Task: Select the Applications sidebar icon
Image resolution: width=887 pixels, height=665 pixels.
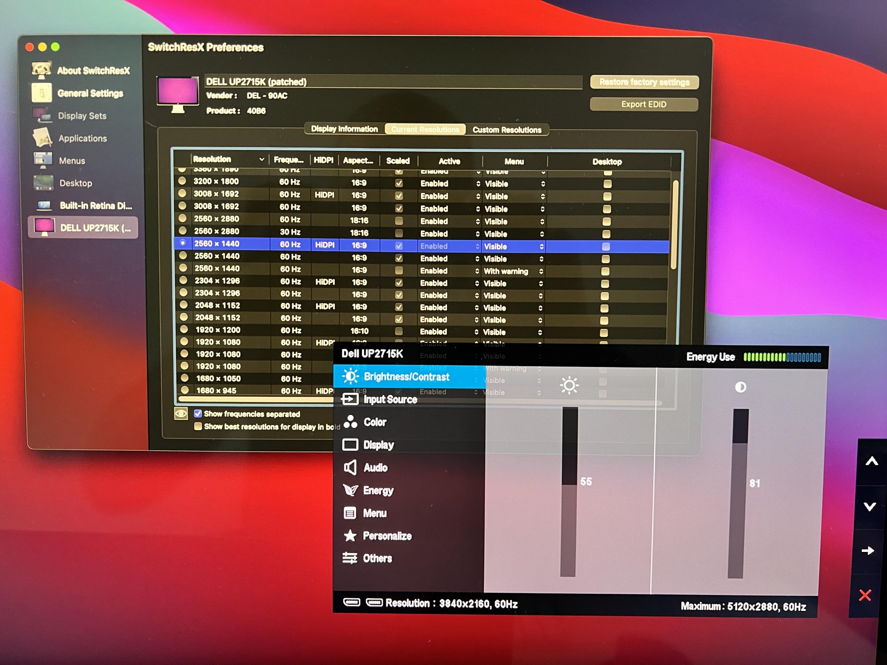Action: pos(43,138)
